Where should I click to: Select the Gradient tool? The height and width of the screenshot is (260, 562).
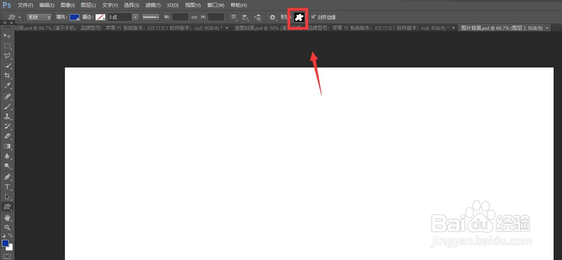click(x=7, y=146)
